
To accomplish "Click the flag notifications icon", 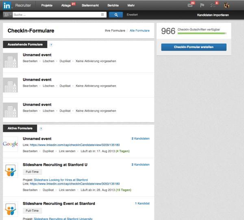I will (x=202, y=5).
